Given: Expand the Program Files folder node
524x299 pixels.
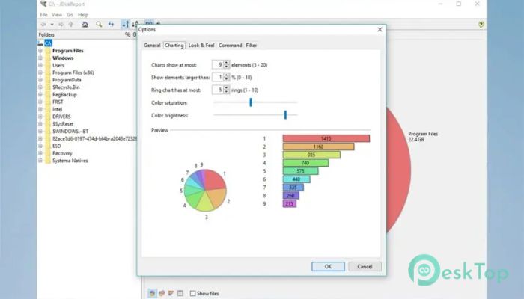Looking at the screenshot, I should (40, 51).
